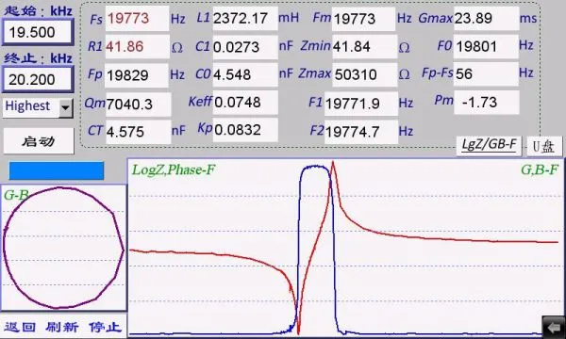The height and width of the screenshot is (339, 566).
Task: Click the CT value 4.575
Action: [x=138, y=132]
